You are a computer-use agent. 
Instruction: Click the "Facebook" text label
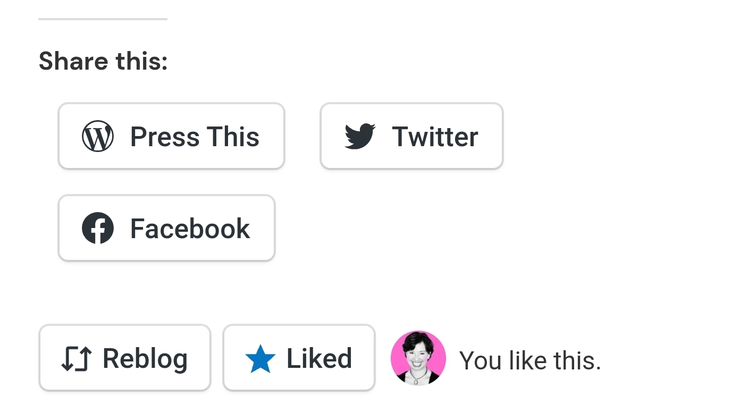click(190, 229)
